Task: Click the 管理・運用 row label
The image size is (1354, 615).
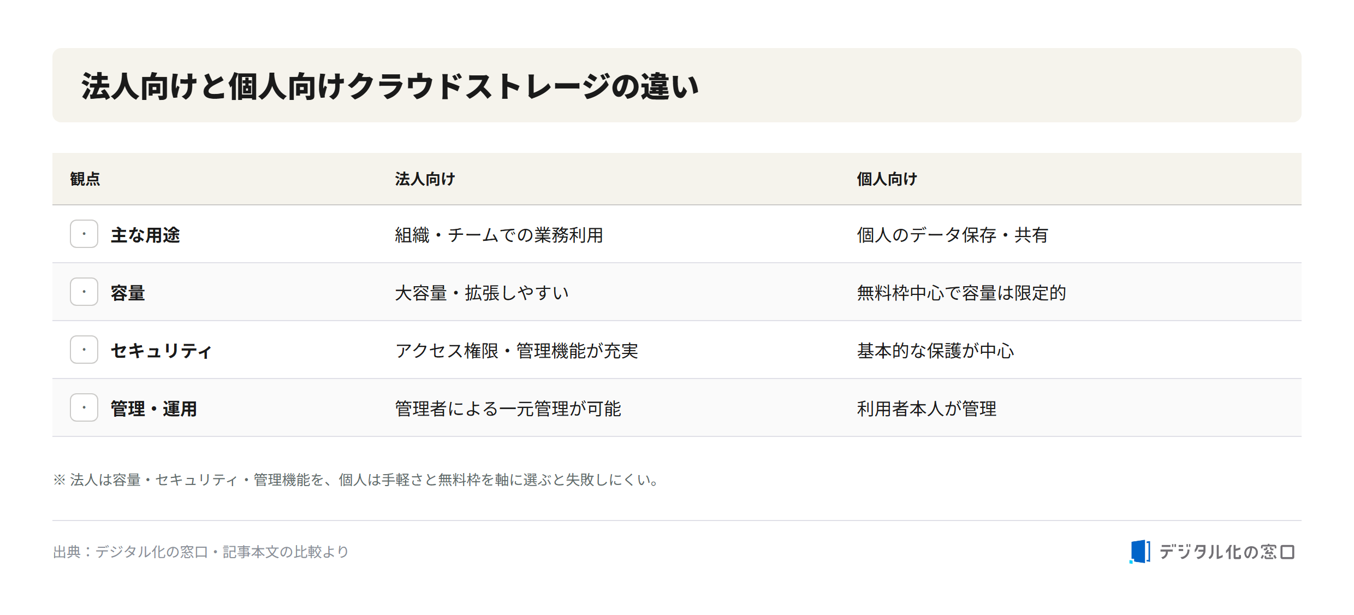Action: (x=154, y=409)
